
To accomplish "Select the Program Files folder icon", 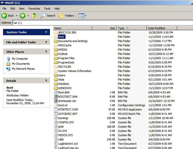I will coord(56,58).
